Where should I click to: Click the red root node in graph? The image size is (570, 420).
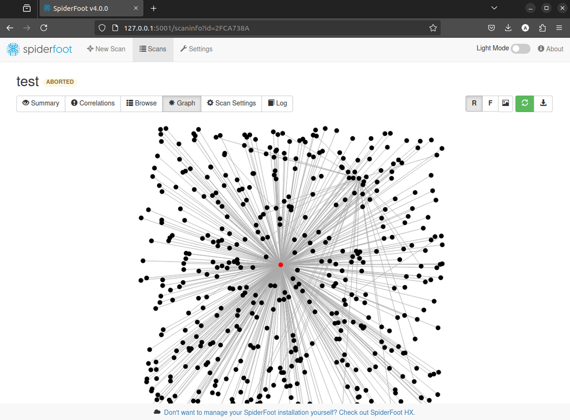[281, 265]
